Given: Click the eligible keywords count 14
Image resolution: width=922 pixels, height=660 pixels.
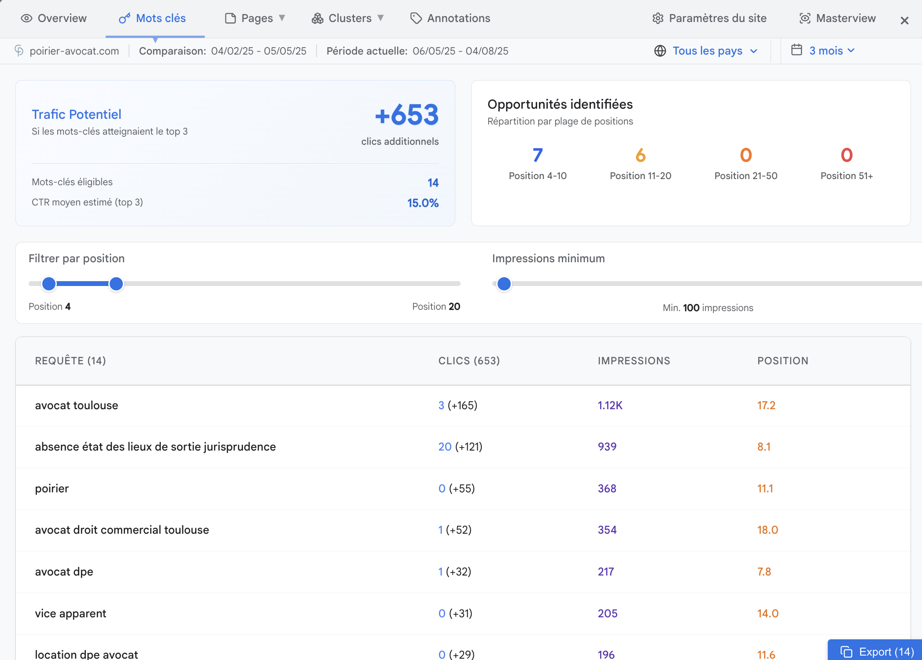Looking at the screenshot, I should [433, 183].
